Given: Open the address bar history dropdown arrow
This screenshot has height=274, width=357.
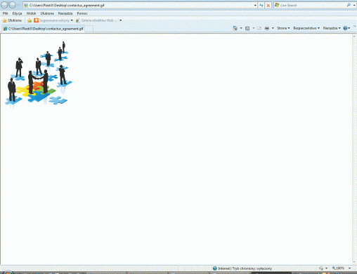Looking at the screenshot, I should tap(255, 5).
